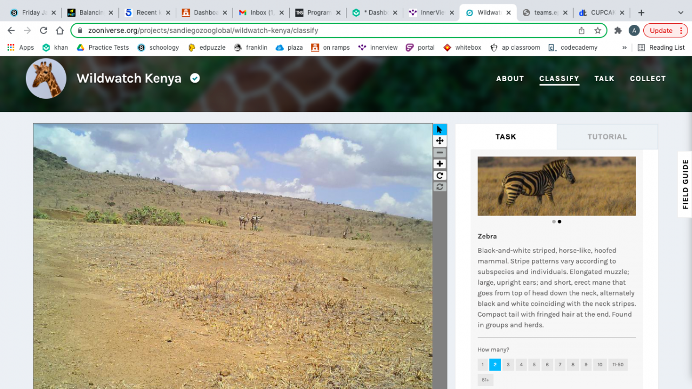Show the first zebra example image dot
This screenshot has height=389, width=692.
click(x=554, y=222)
